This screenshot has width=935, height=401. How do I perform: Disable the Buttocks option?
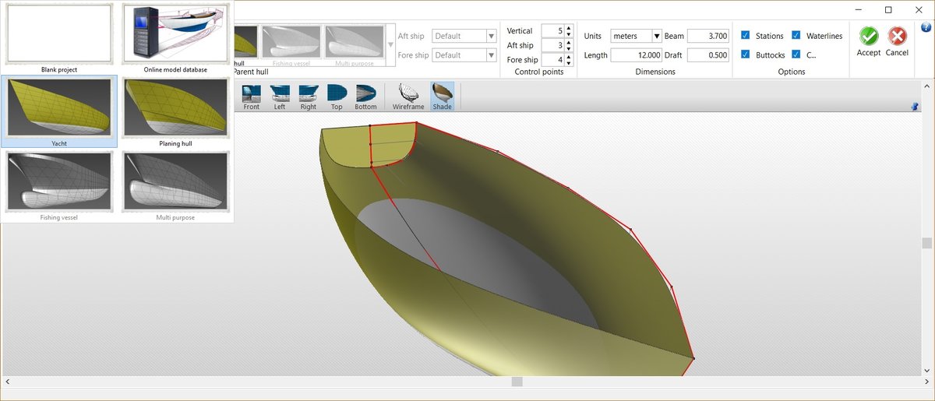(x=746, y=55)
